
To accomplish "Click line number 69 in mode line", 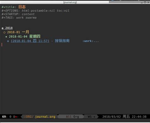I will tap(4, 117).
